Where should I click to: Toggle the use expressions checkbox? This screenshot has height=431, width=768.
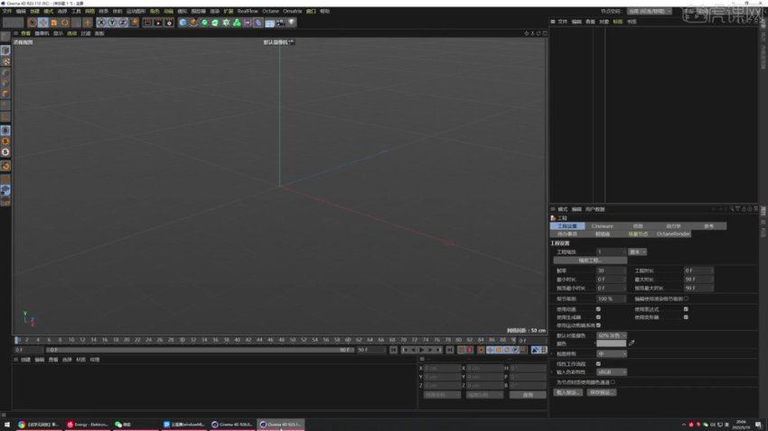tap(686, 309)
